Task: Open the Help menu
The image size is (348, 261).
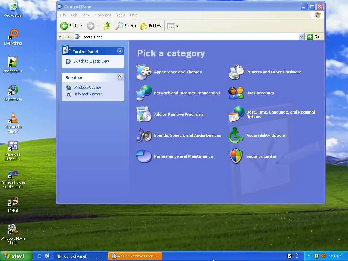Action: (x=134, y=15)
